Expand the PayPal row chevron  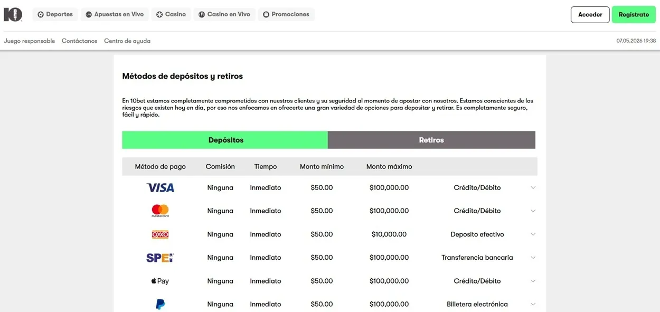533,304
